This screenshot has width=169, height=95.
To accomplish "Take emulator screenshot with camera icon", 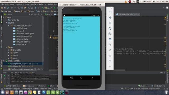I will (x=110, y=39).
